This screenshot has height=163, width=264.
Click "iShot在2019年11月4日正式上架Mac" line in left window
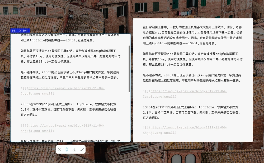pyautogui.click(x=68, y=104)
